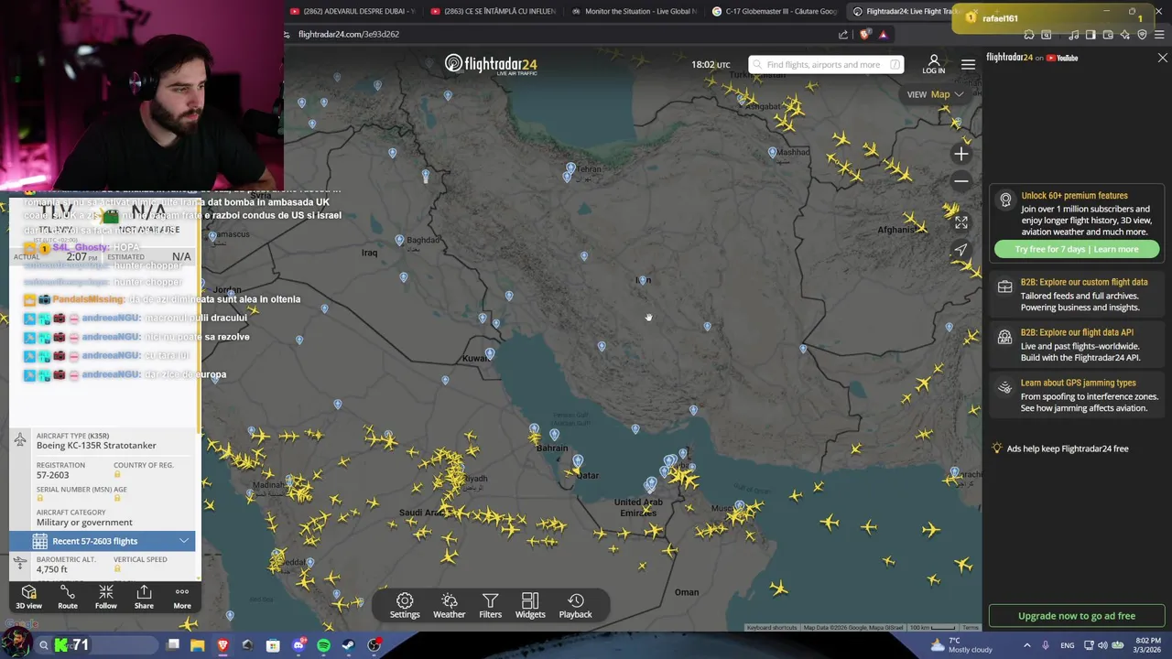
Task: Open 3D view for selected aircraft
Action: coord(28,597)
